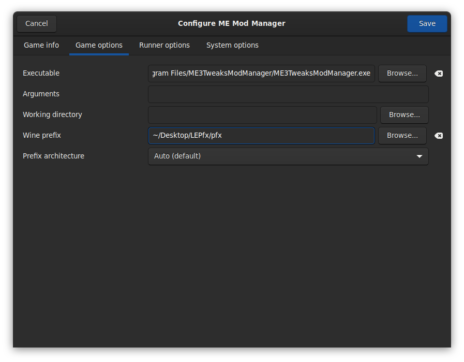Open the Auto (default) combo box

288,156
